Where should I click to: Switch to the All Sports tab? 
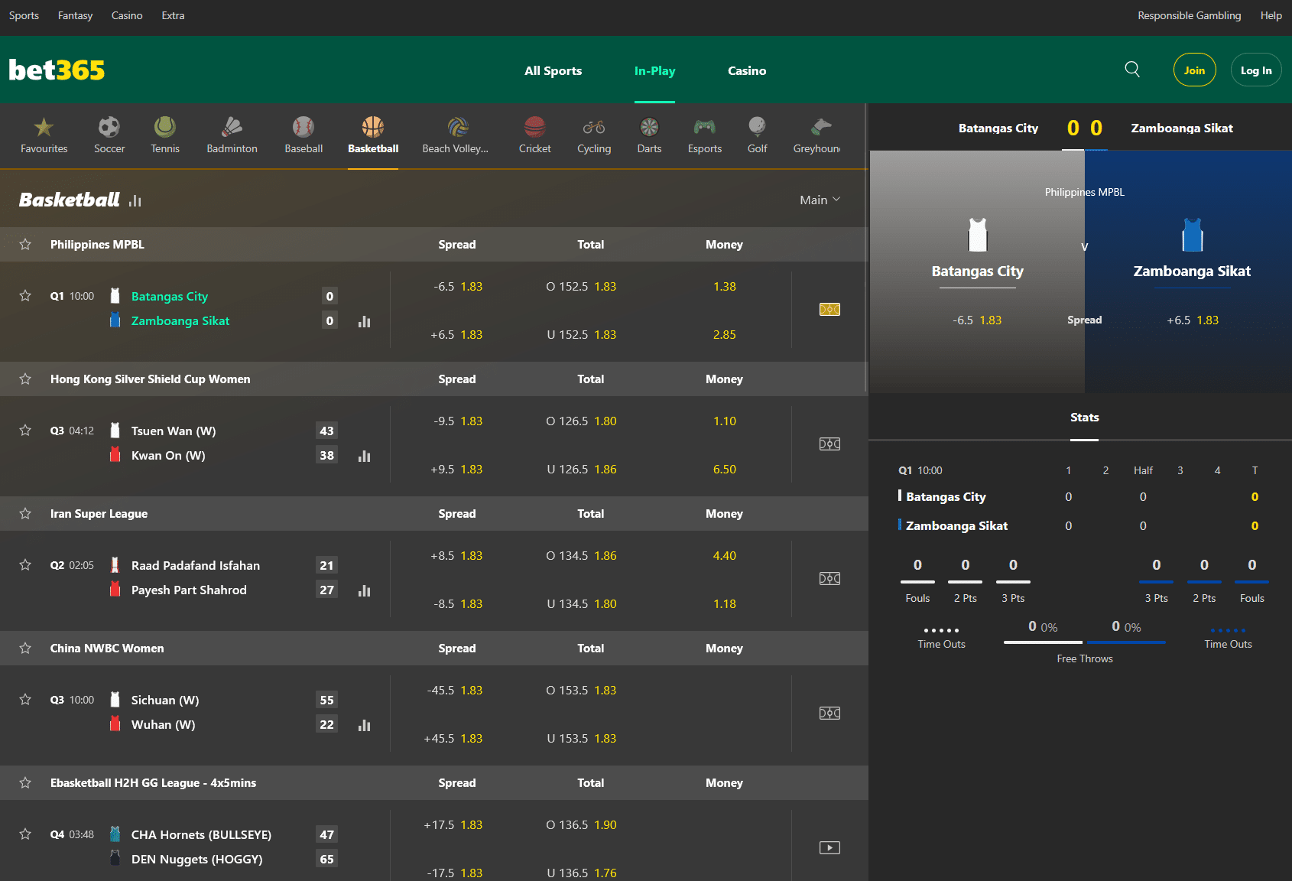tap(553, 70)
